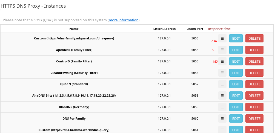Click drag handle for the dns-family.adguard.com row
Screen dimensions: 275x133
click(222, 38)
